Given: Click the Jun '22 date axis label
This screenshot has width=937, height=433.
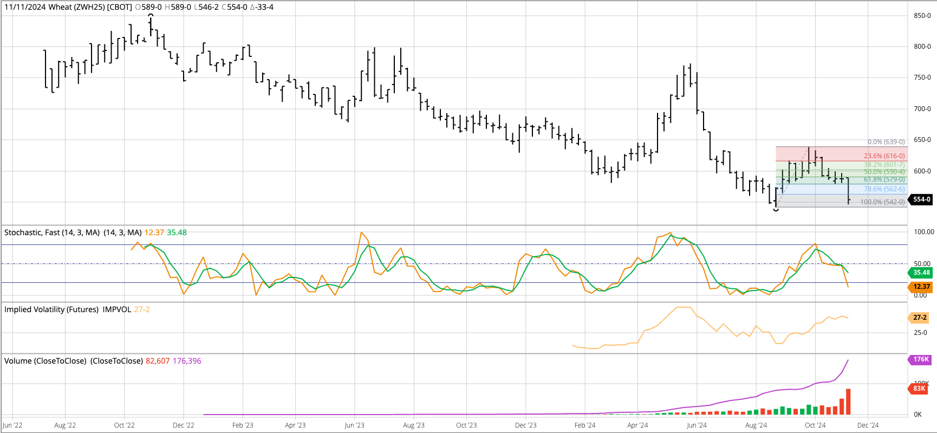Looking at the screenshot, I should pyautogui.click(x=12, y=425).
